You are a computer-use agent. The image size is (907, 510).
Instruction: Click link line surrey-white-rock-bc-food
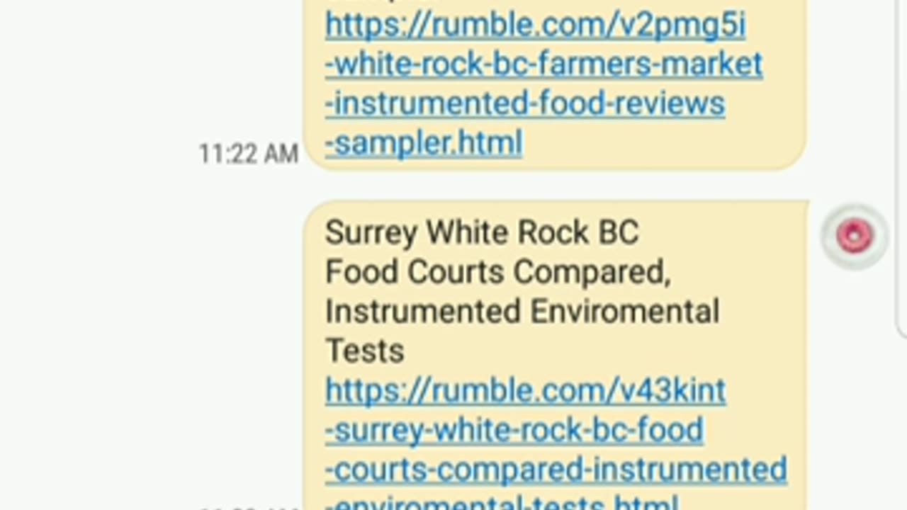(x=514, y=430)
